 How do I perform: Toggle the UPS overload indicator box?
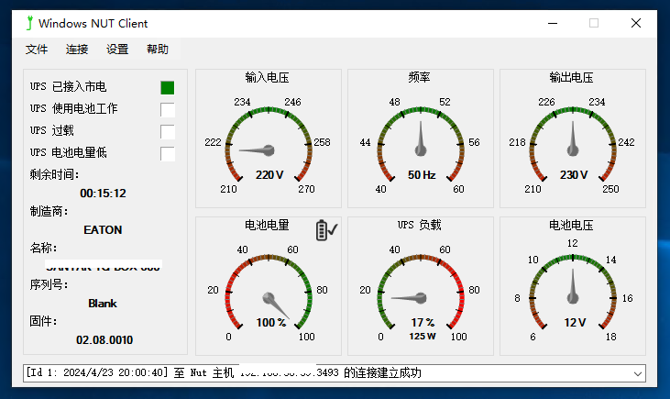[x=167, y=132]
